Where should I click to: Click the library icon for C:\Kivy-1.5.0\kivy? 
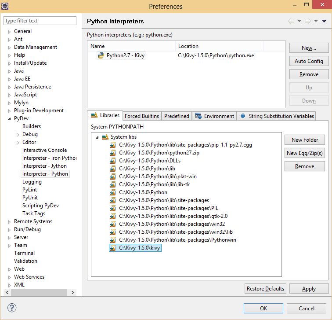[x=113, y=248]
